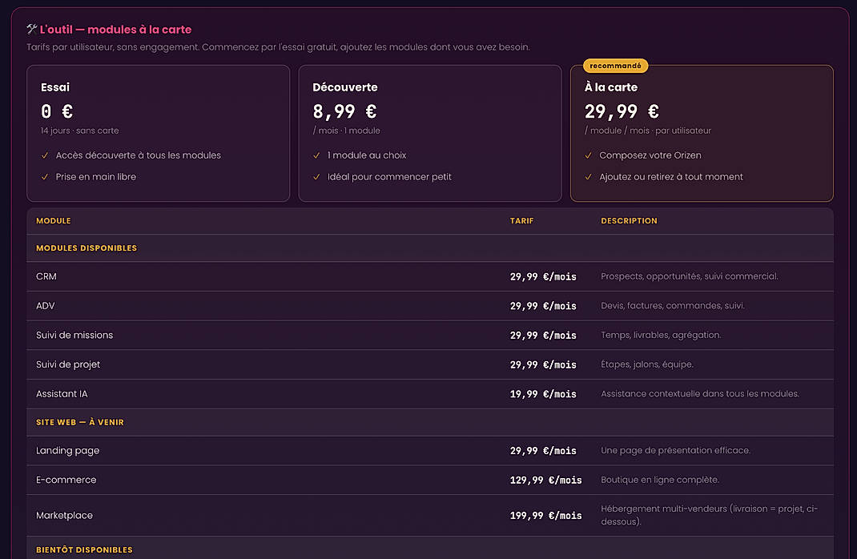
Task: Click 'Prospects, opportunités, suivi commercial.' description
Action: 690,276
